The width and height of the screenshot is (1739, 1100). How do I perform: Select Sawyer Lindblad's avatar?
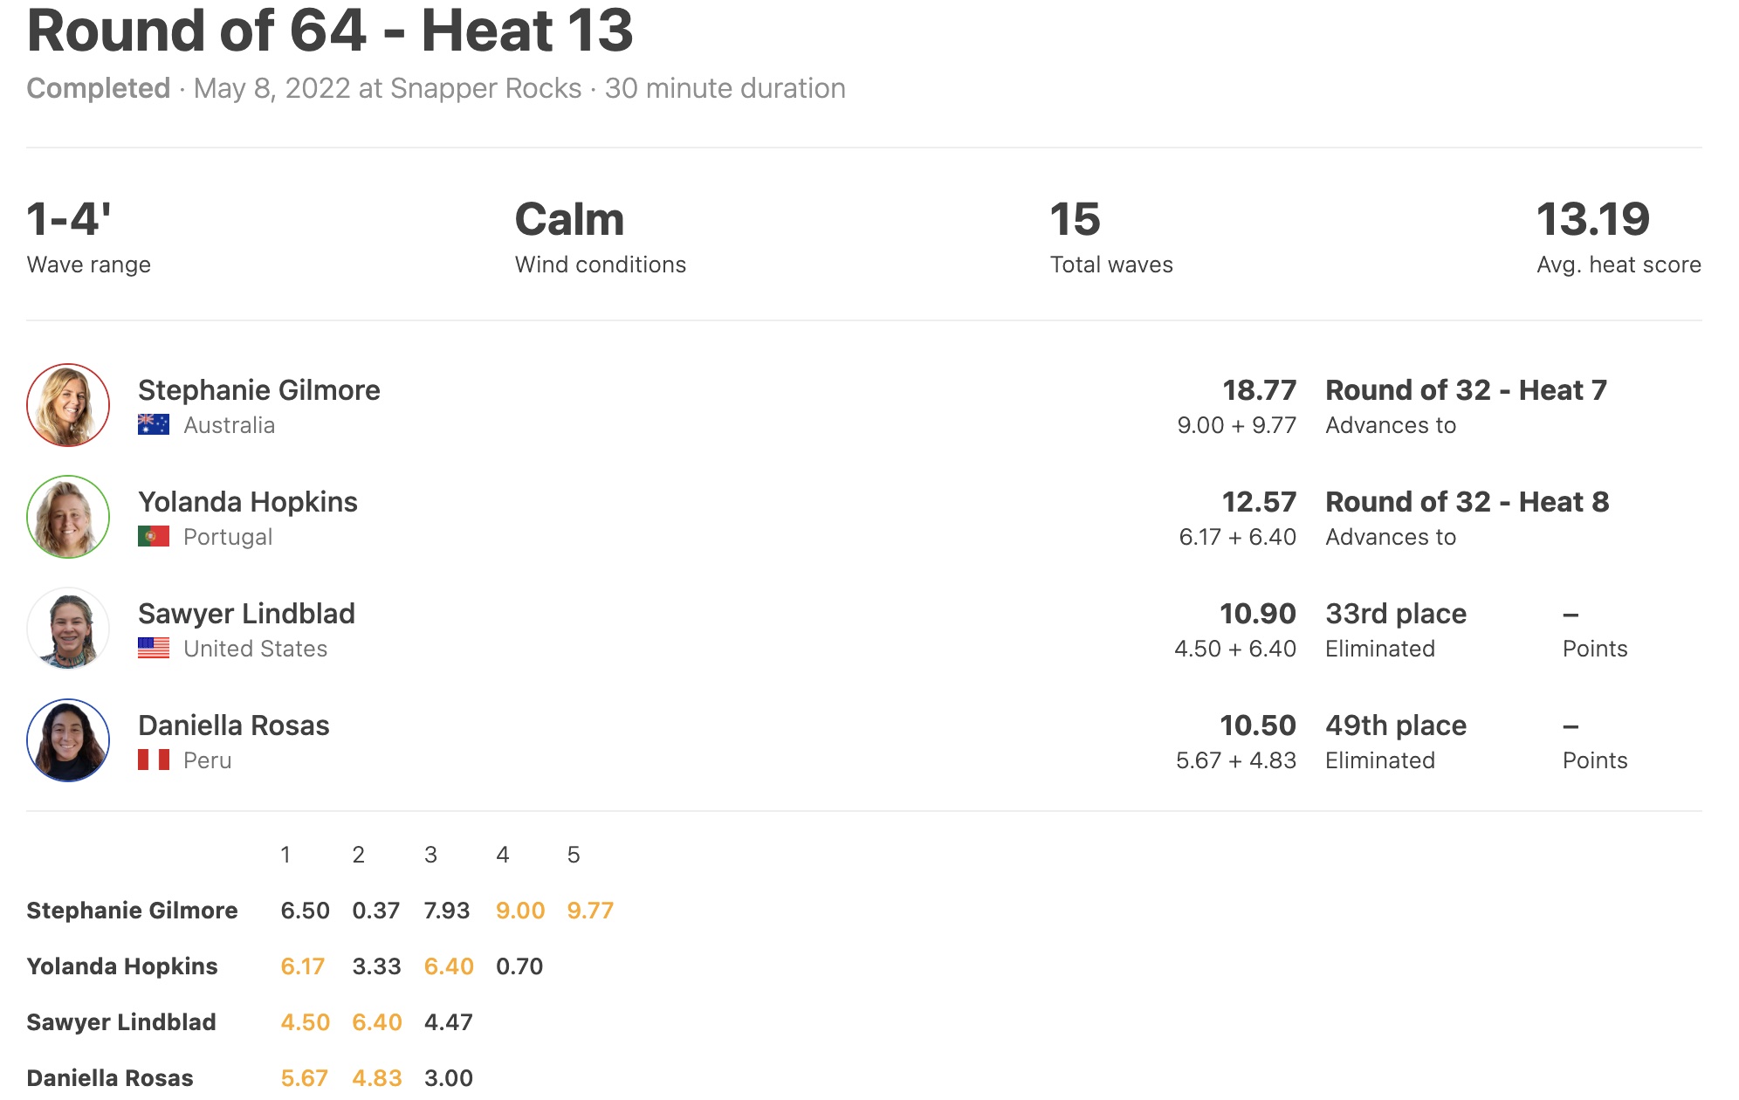click(x=68, y=629)
